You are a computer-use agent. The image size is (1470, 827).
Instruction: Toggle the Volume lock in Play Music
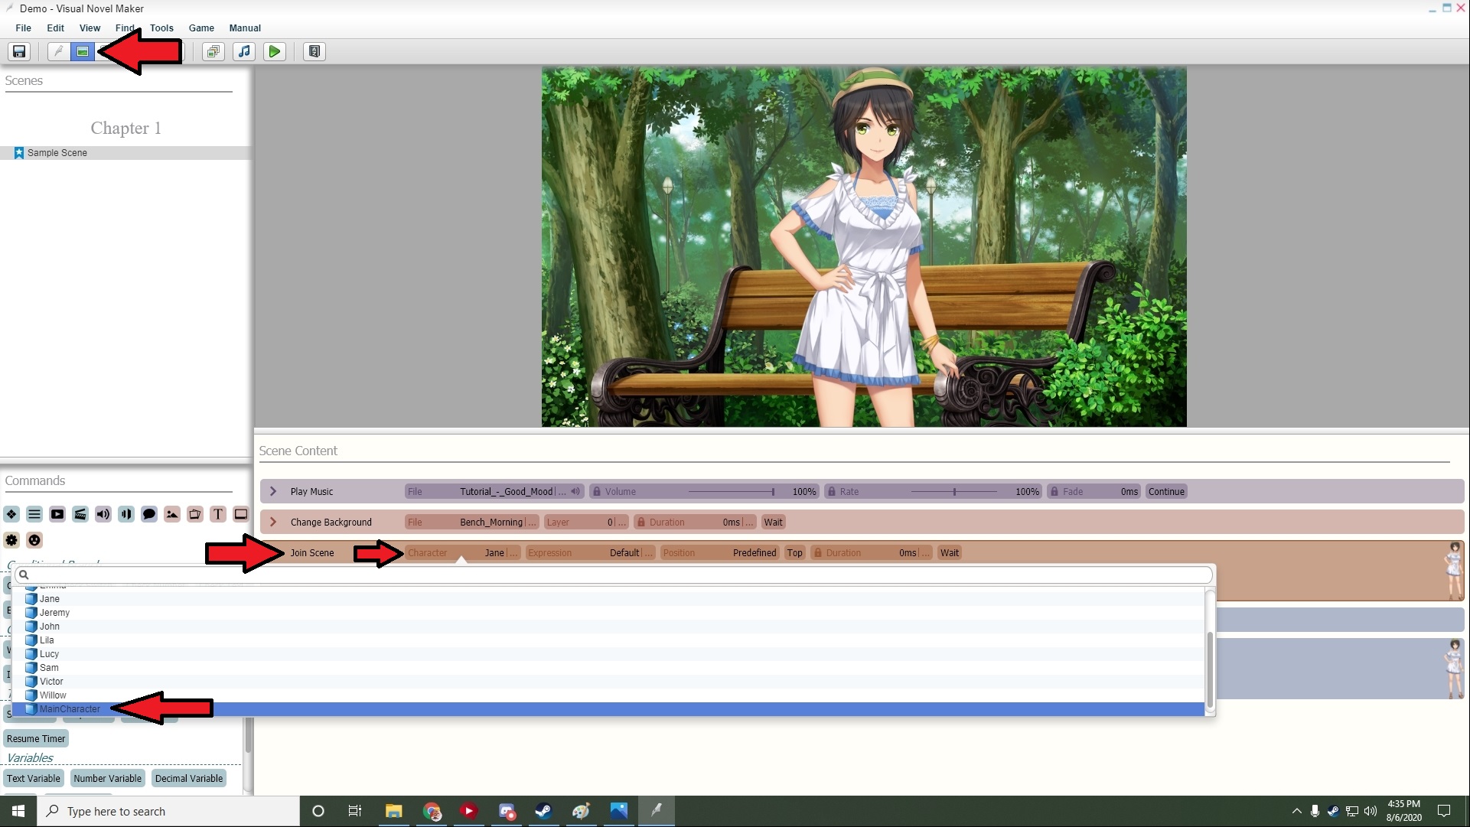(596, 492)
